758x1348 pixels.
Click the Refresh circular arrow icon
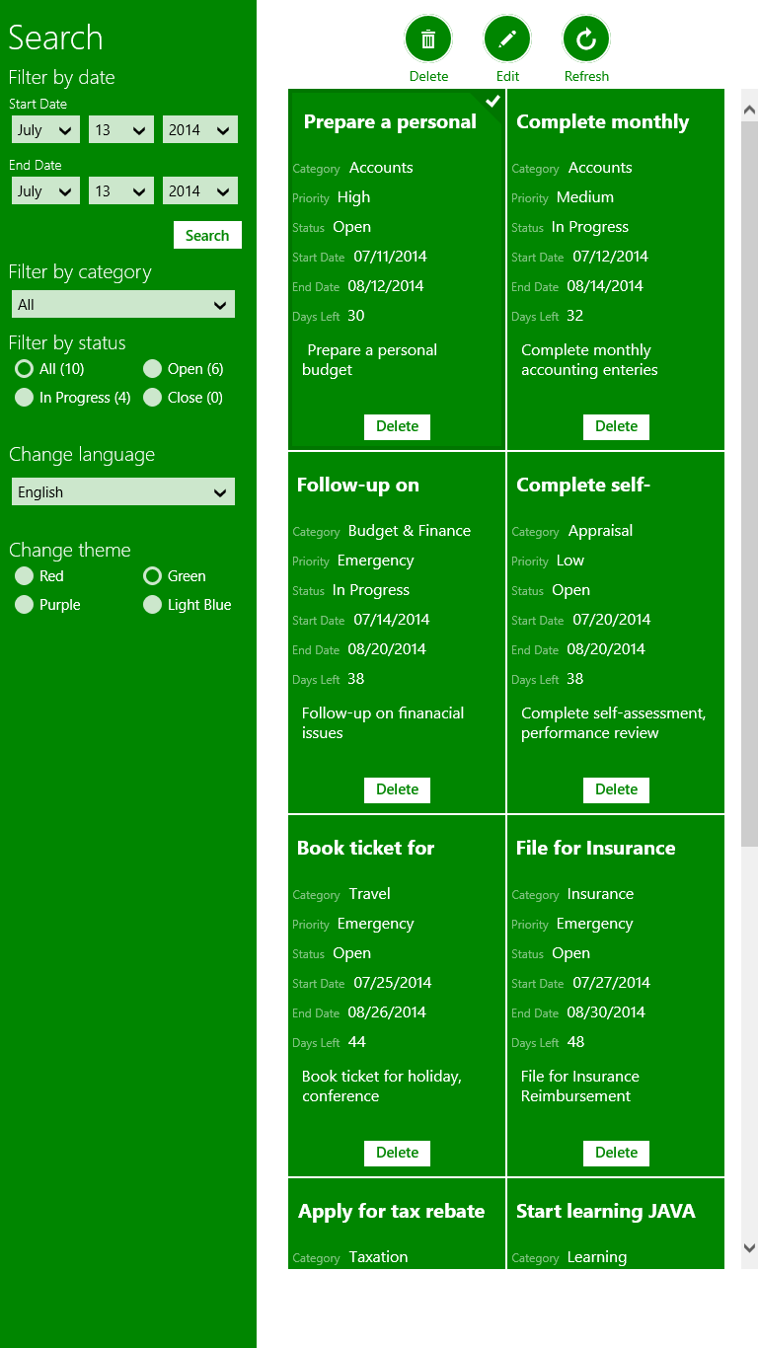point(586,39)
